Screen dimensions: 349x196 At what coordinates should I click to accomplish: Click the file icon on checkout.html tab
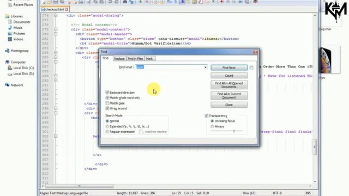pyautogui.click(x=43, y=9)
